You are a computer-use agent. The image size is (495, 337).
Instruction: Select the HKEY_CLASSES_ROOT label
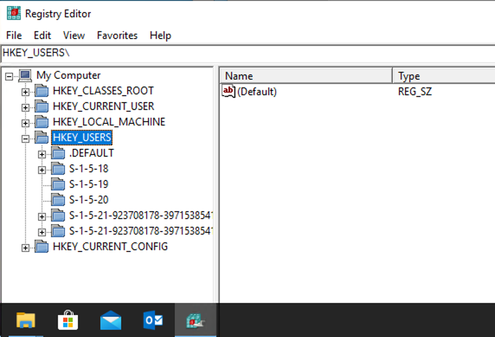click(103, 91)
